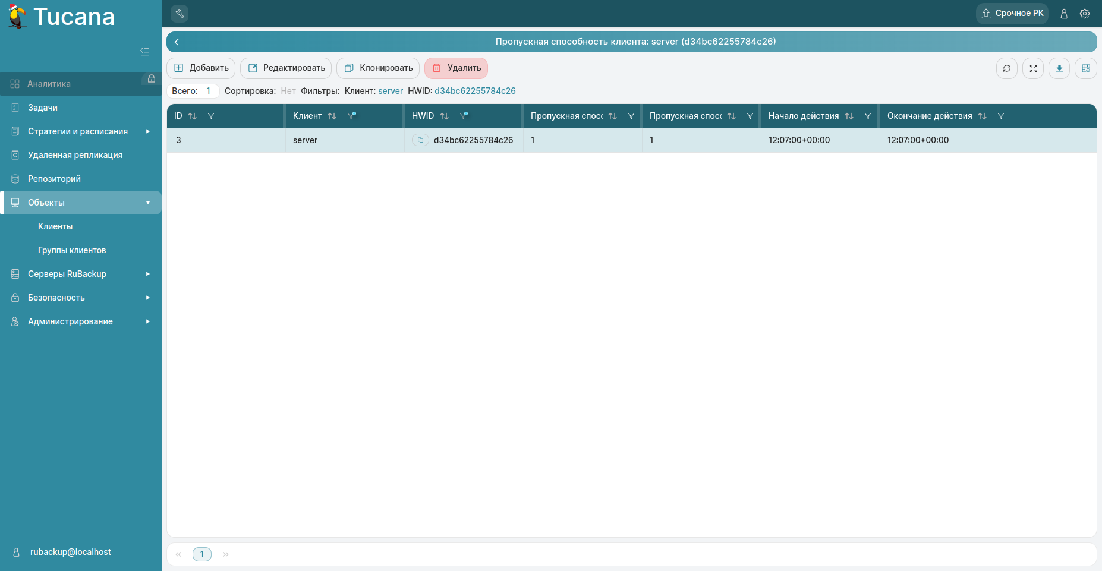This screenshot has width=1102, height=571.
Task: Copy the HWID value using copy icon
Action: coord(421,140)
